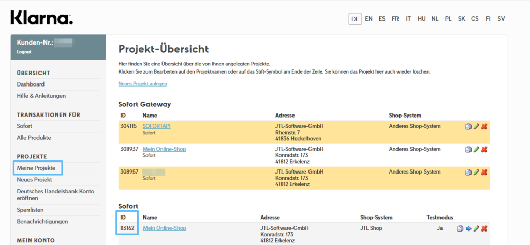This screenshot has width=530, height=245.
Task: Click the Neues Projekt anlegen link
Action: [x=143, y=84]
